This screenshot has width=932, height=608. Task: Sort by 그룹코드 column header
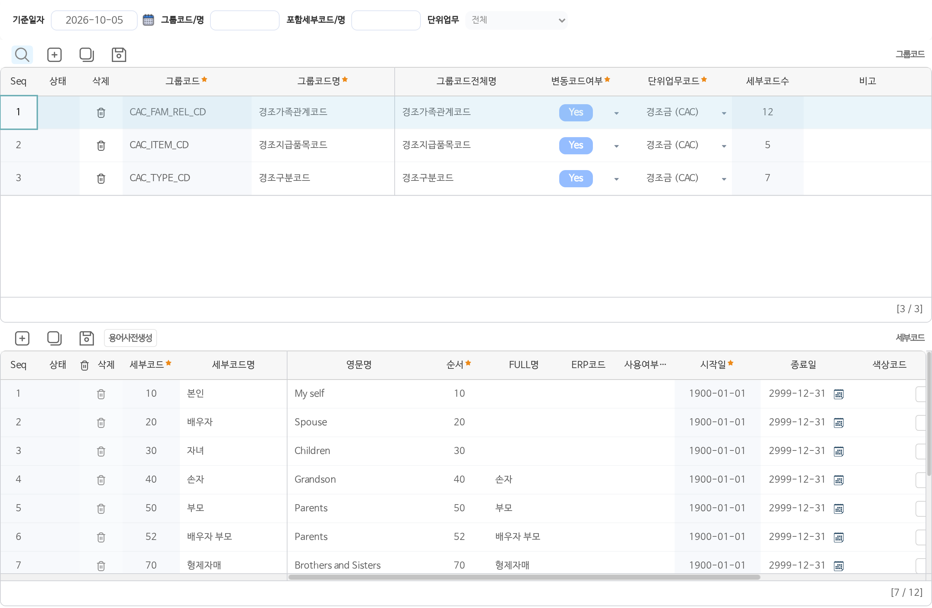click(186, 81)
